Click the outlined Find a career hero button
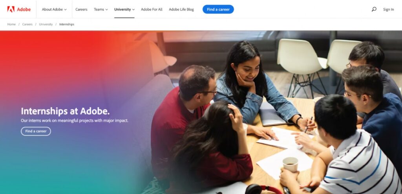 pos(36,131)
